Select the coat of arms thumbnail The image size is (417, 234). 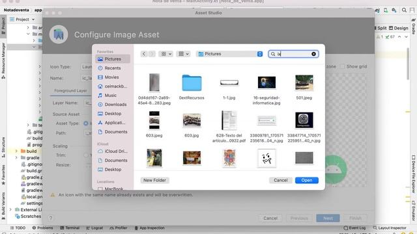tap(229, 158)
